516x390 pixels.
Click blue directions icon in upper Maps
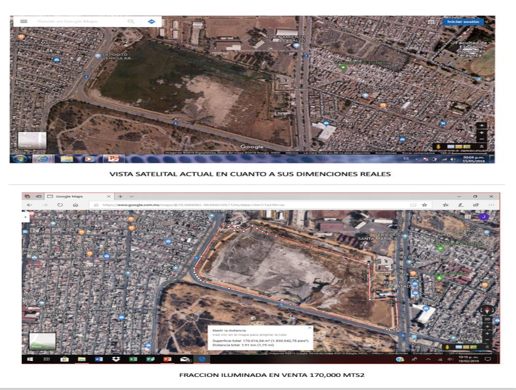point(151,21)
